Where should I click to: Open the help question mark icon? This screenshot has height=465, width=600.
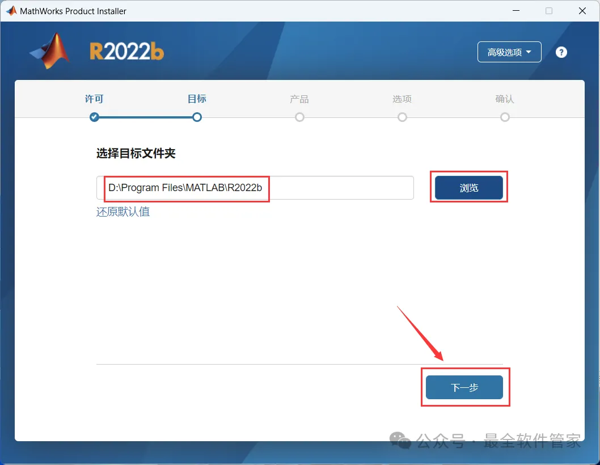pos(561,52)
